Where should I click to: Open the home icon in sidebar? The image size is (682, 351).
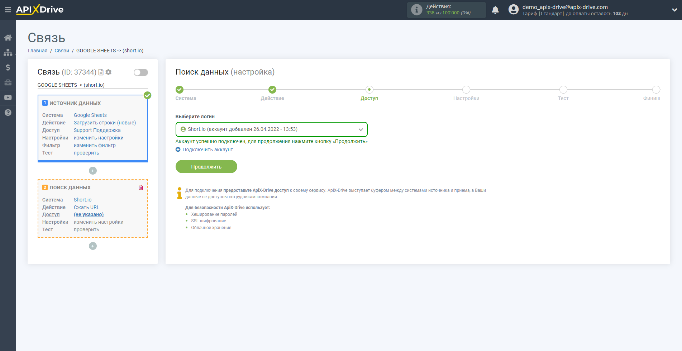click(8, 37)
